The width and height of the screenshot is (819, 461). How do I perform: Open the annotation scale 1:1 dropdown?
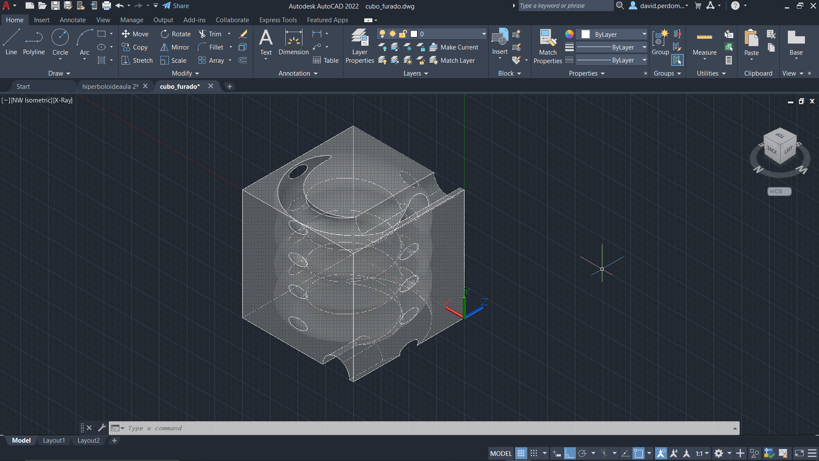pos(702,453)
